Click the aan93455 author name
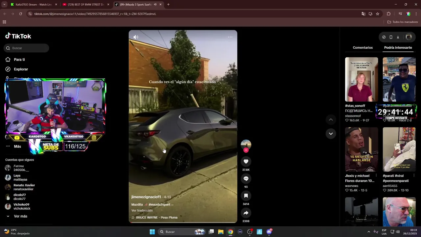Viewport: 421px width, 237px height. [x=390, y=186]
